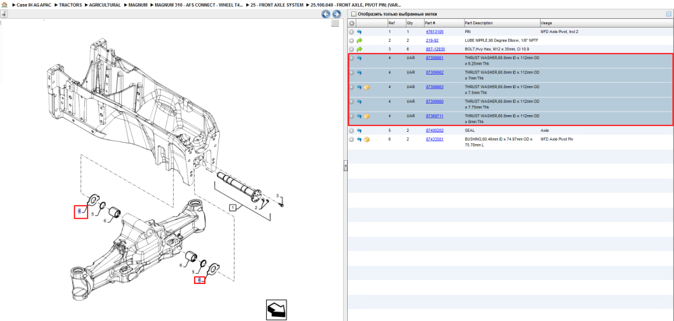674x321 pixels.
Task: Click package box icon in 87369711 row
Action: (367, 116)
